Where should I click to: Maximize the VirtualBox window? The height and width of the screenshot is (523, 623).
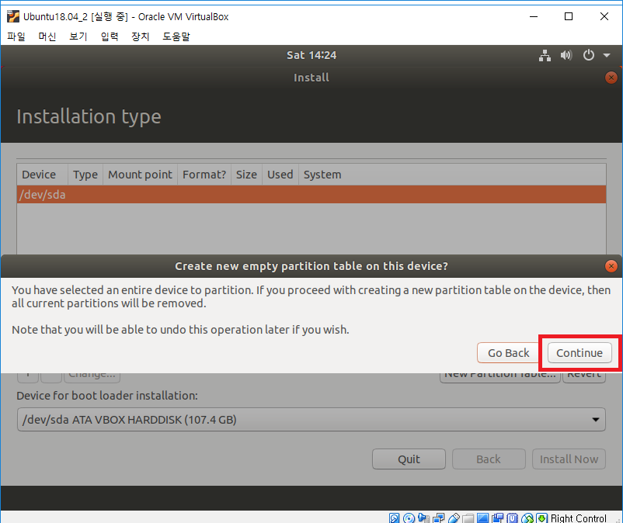point(569,16)
